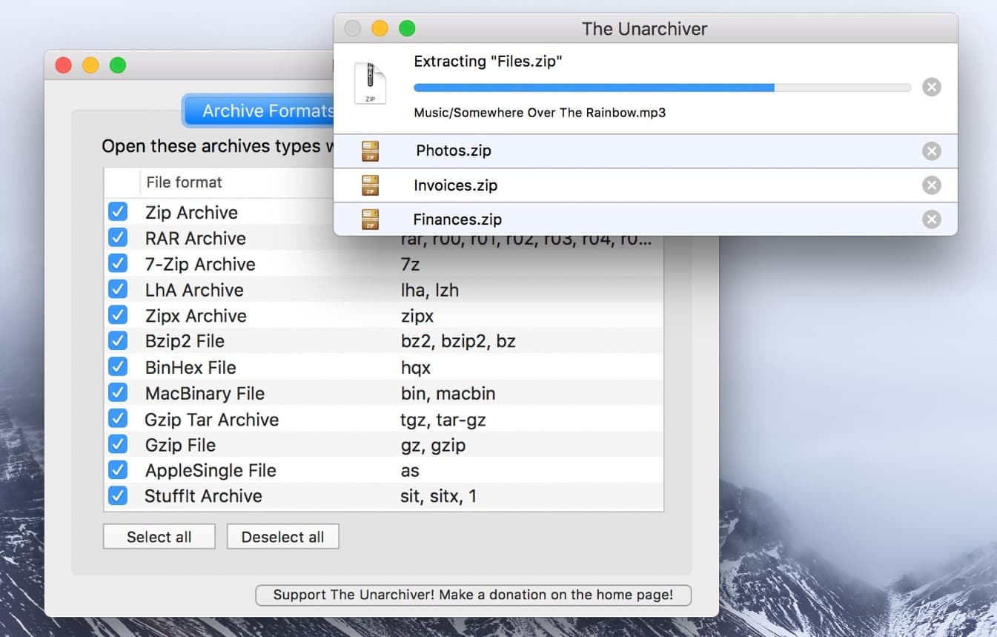This screenshot has height=637, width=997.
Task: Click the Select all button
Action: 159,537
